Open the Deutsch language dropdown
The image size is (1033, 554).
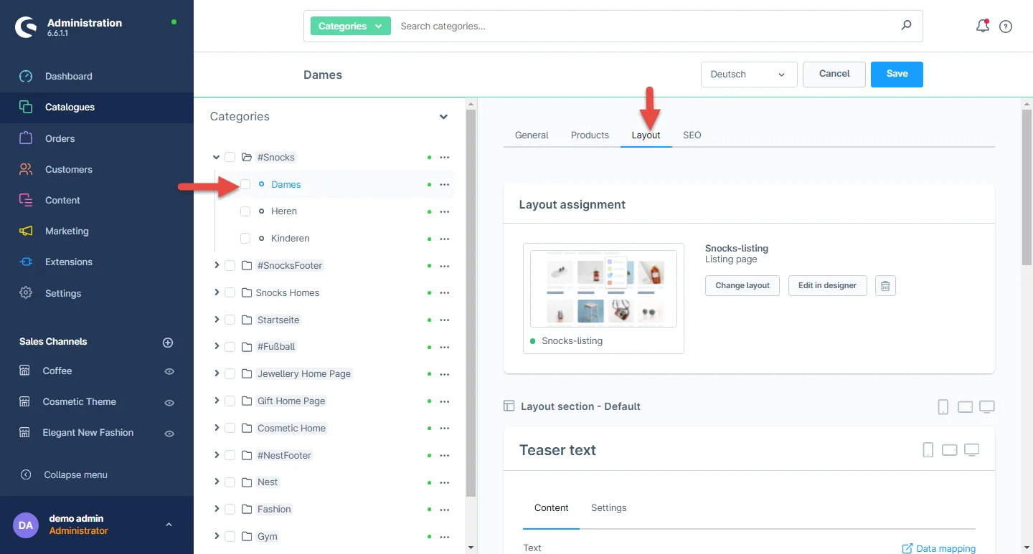[x=748, y=75]
